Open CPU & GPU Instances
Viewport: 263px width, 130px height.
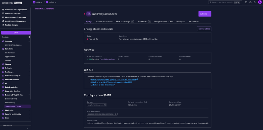click(x=13, y=45)
